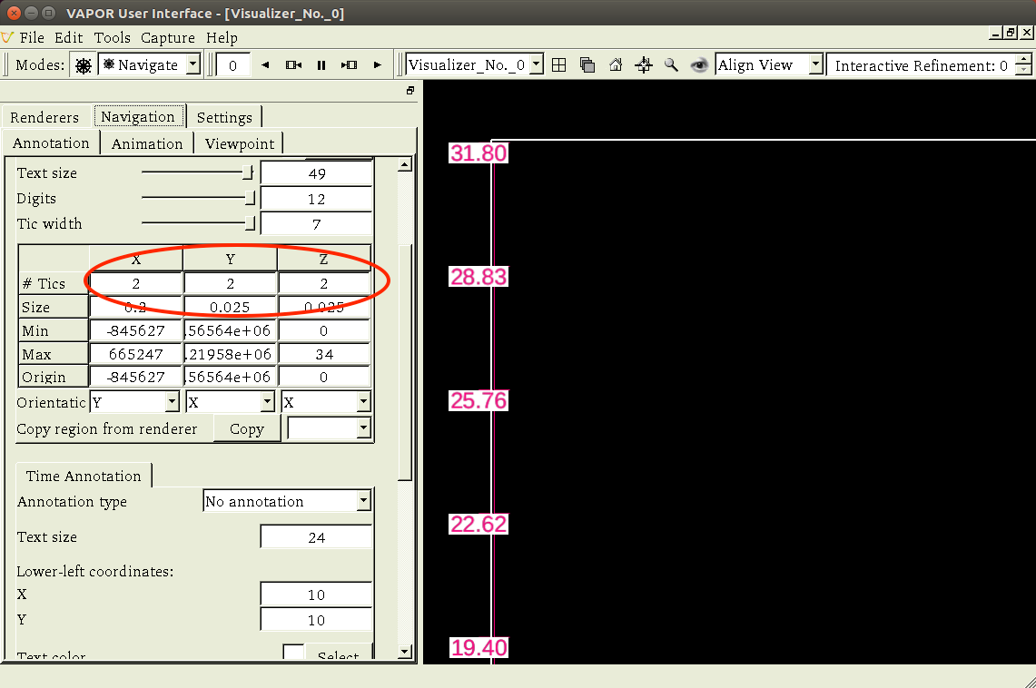Click the axis label 31.80 in visualizer
This screenshot has height=688, width=1036.
click(479, 153)
